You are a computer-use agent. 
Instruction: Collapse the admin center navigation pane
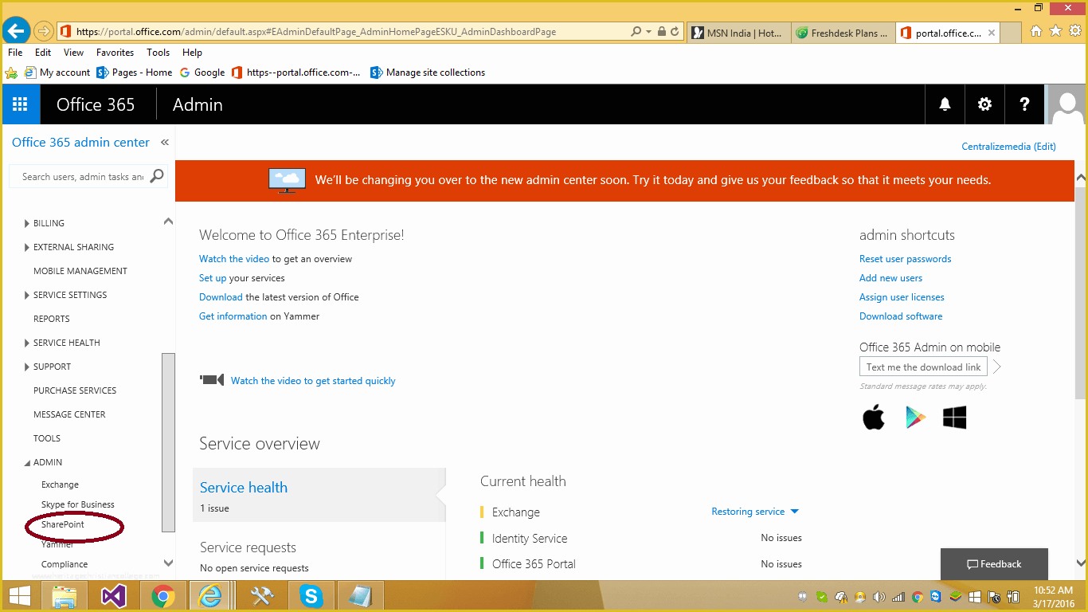click(x=165, y=143)
